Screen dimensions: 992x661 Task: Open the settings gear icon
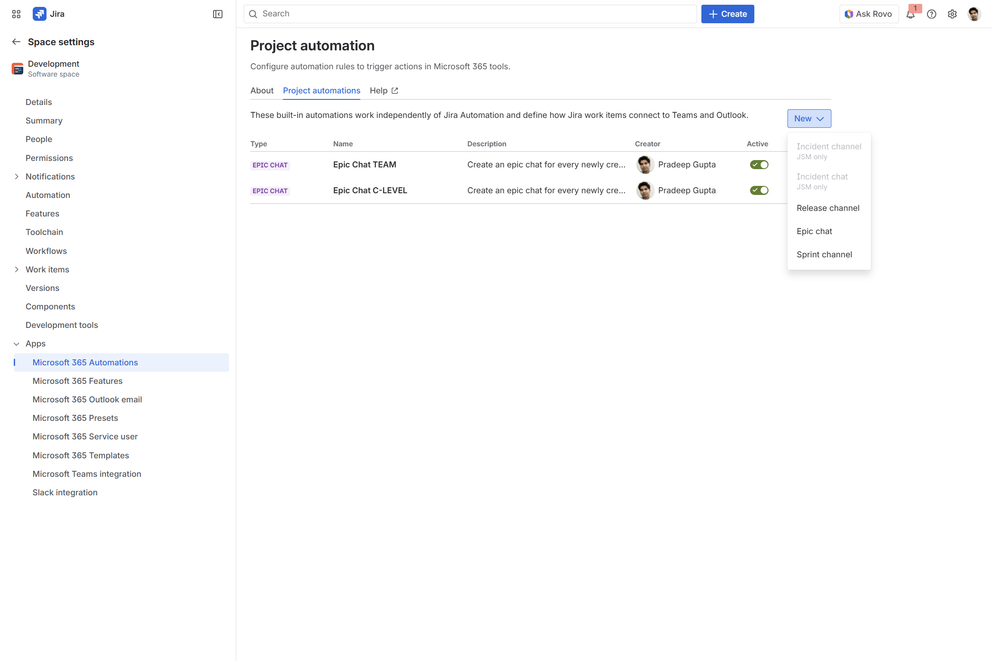pos(952,14)
